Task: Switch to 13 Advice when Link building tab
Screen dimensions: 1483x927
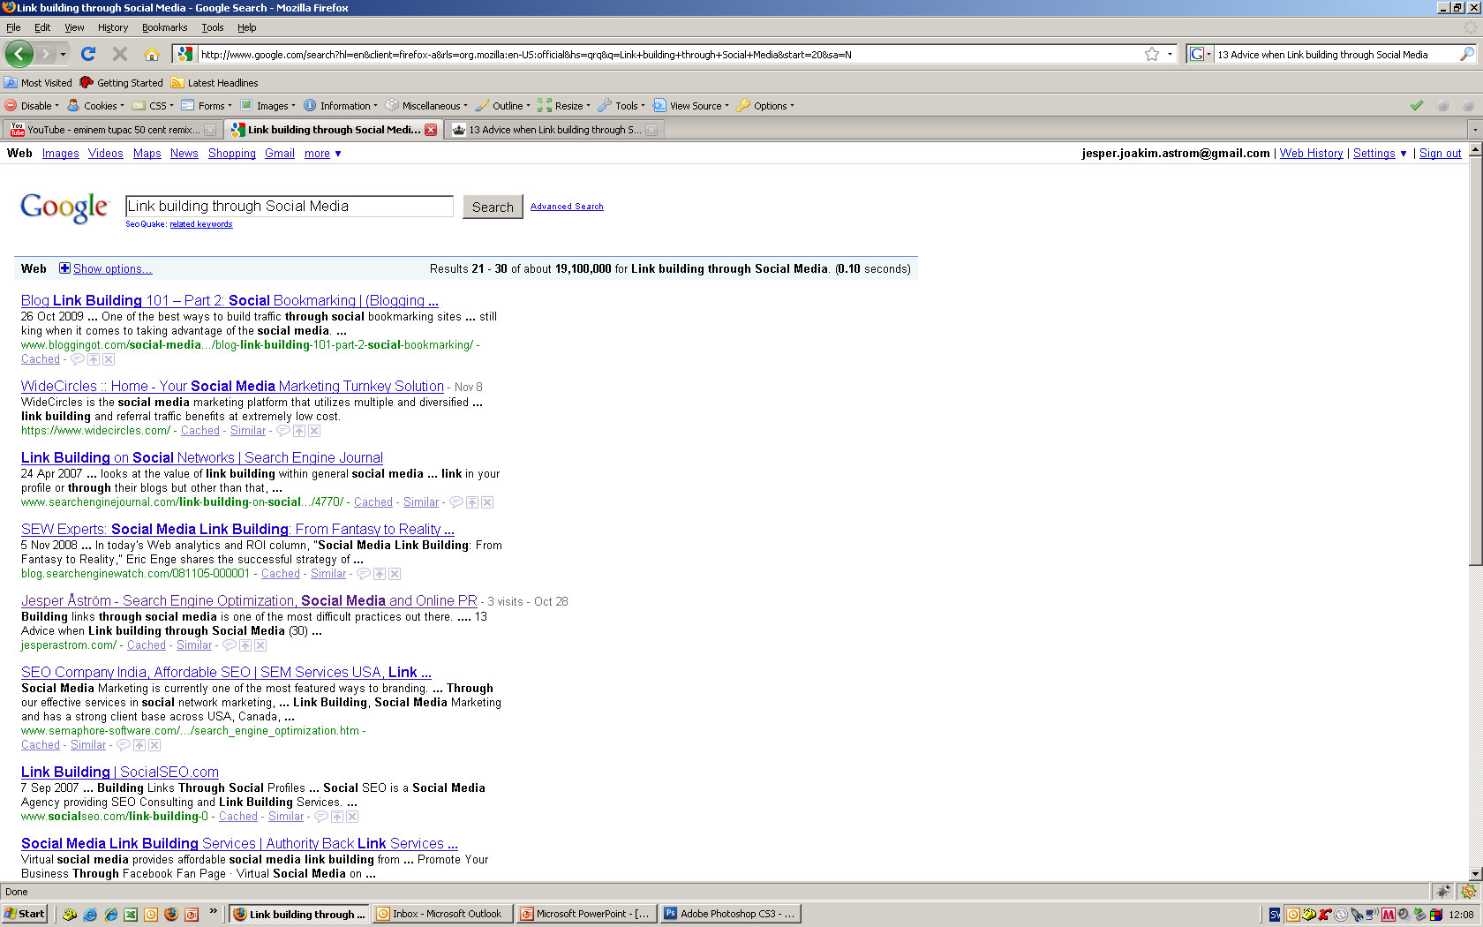Action: tap(554, 130)
